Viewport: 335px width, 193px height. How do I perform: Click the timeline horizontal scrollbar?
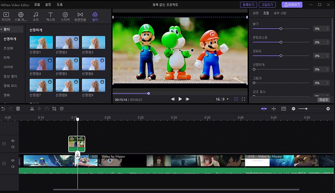[176, 189]
